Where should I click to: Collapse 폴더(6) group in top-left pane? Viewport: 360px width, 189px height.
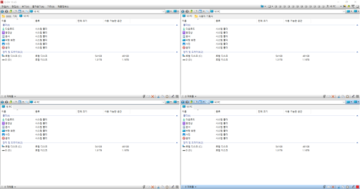pyautogui.click(x=177, y=25)
